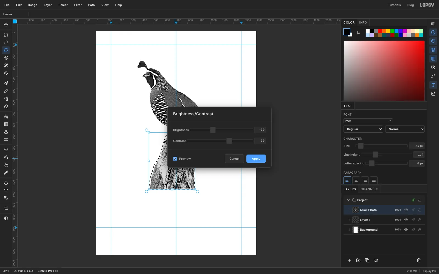Click the Brightness slider handle
This screenshot has height=274, width=439.
[x=213, y=130]
